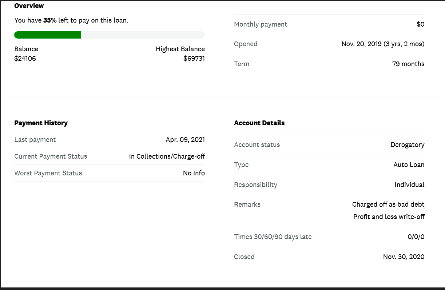Click the bold 35% text
The width and height of the screenshot is (445, 290).
point(50,20)
